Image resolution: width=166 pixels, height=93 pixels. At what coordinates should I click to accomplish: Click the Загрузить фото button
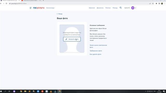[x=72, y=39]
